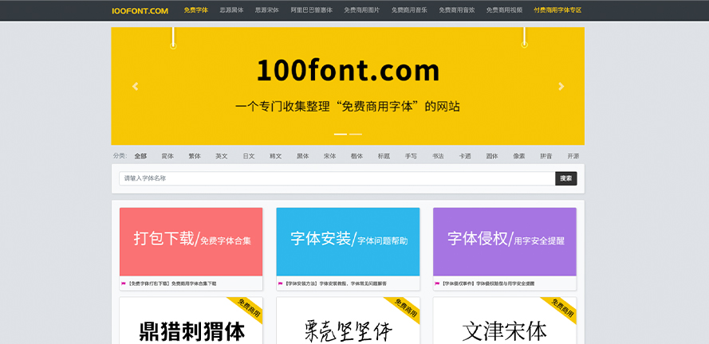Click 免费商用 ribbon on 栗壳坚坚体 card

pos(404,309)
